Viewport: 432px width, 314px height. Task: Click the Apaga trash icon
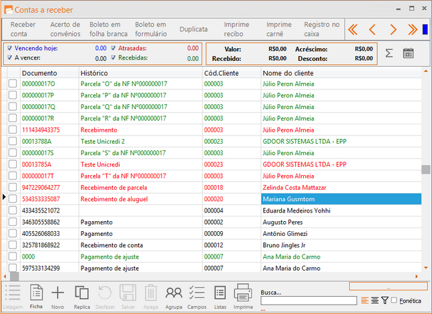click(x=151, y=297)
